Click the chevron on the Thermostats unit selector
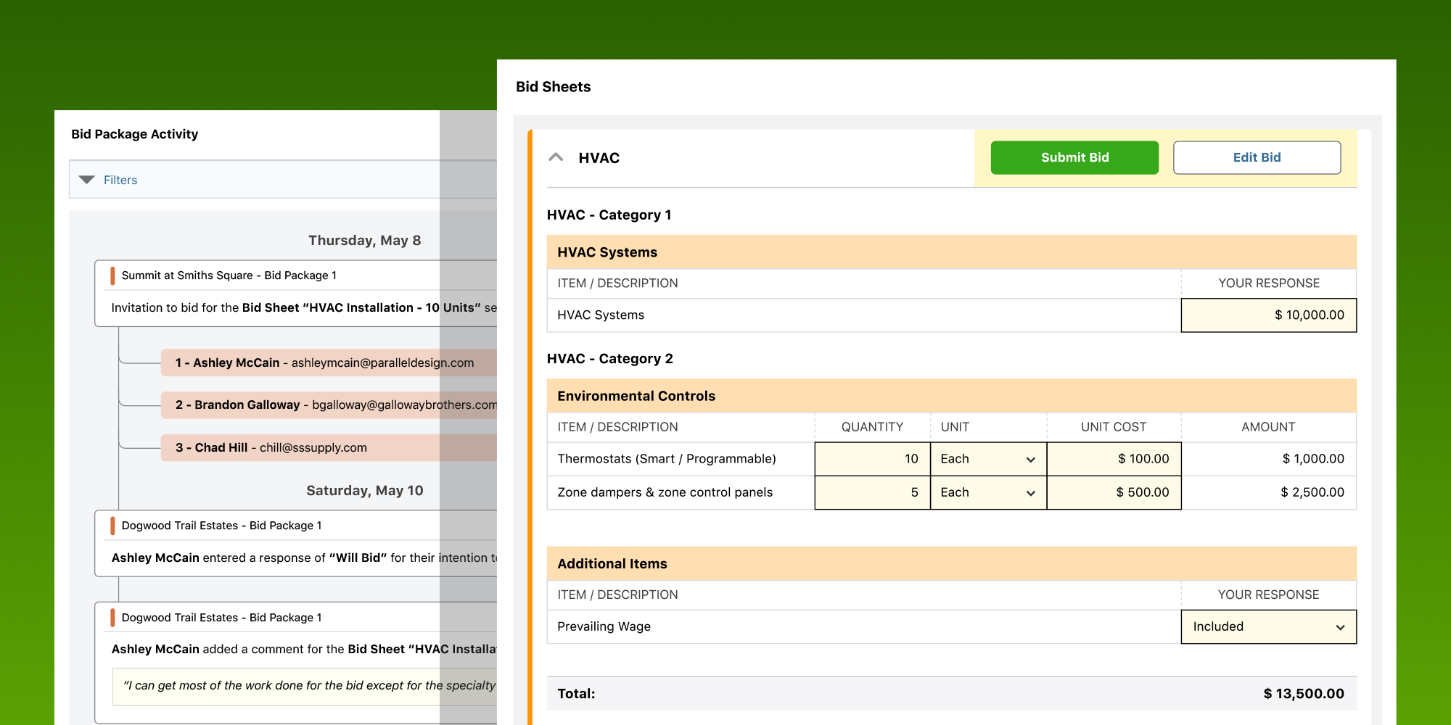The height and width of the screenshot is (725, 1451). (x=1029, y=458)
